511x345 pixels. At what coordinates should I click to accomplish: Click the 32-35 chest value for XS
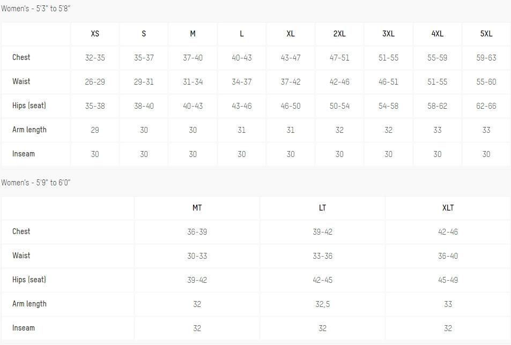click(95, 58)
